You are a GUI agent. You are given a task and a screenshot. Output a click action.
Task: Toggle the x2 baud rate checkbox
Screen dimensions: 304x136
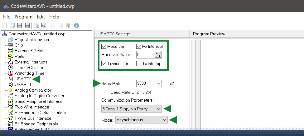pos(166,83)
